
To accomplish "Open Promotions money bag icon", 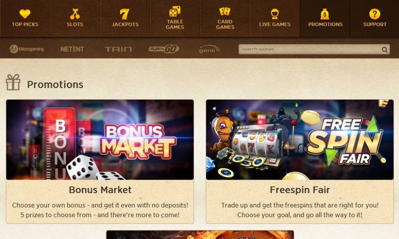I will tap(325, 14).
